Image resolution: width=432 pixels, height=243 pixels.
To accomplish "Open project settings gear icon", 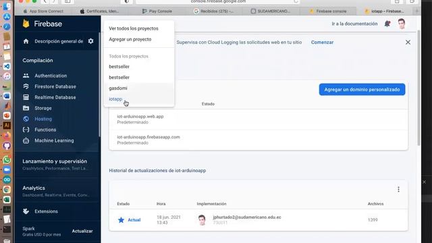I will (x=90, y=41).
